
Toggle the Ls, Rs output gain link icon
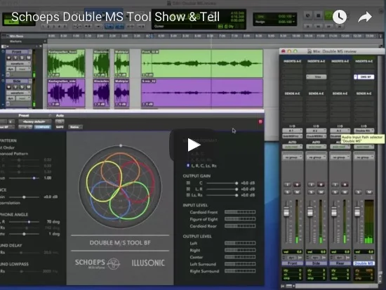[188, 195]
